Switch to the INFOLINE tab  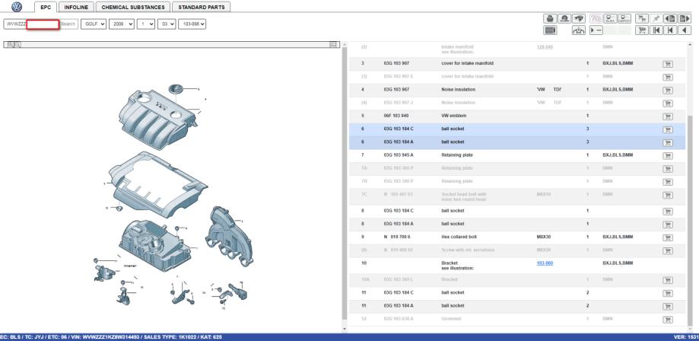pos(76,7)
